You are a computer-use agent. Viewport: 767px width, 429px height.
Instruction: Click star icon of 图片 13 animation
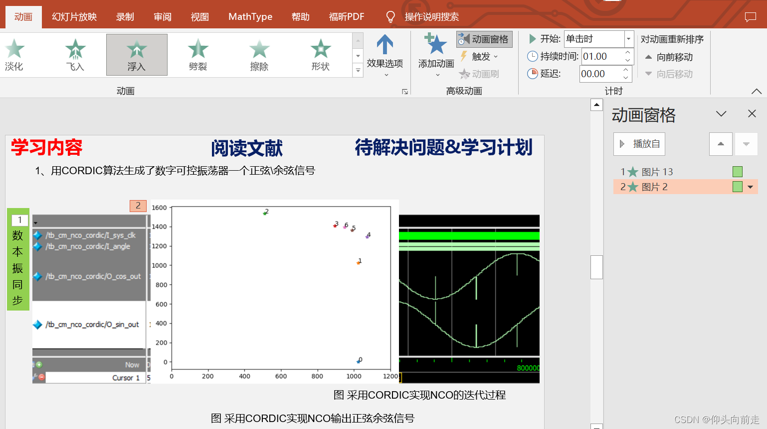(x=633, y=172)
